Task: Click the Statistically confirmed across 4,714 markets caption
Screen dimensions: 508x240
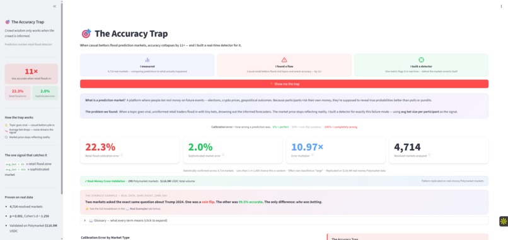Action: 284,170
